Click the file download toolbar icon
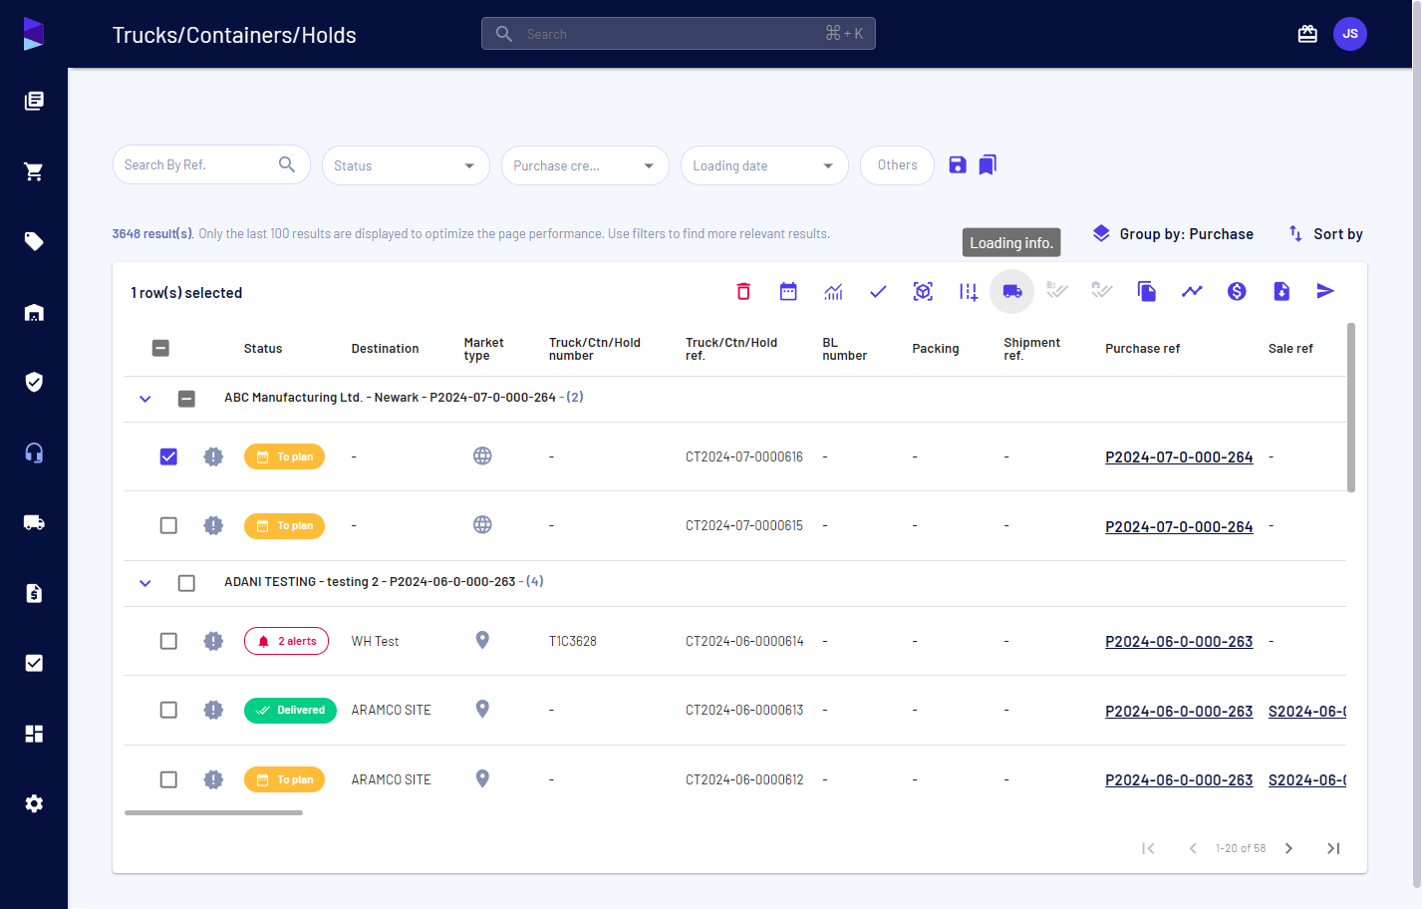 [x=1281, y=291]
